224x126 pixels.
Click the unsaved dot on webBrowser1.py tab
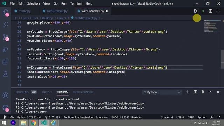point(107,11)
